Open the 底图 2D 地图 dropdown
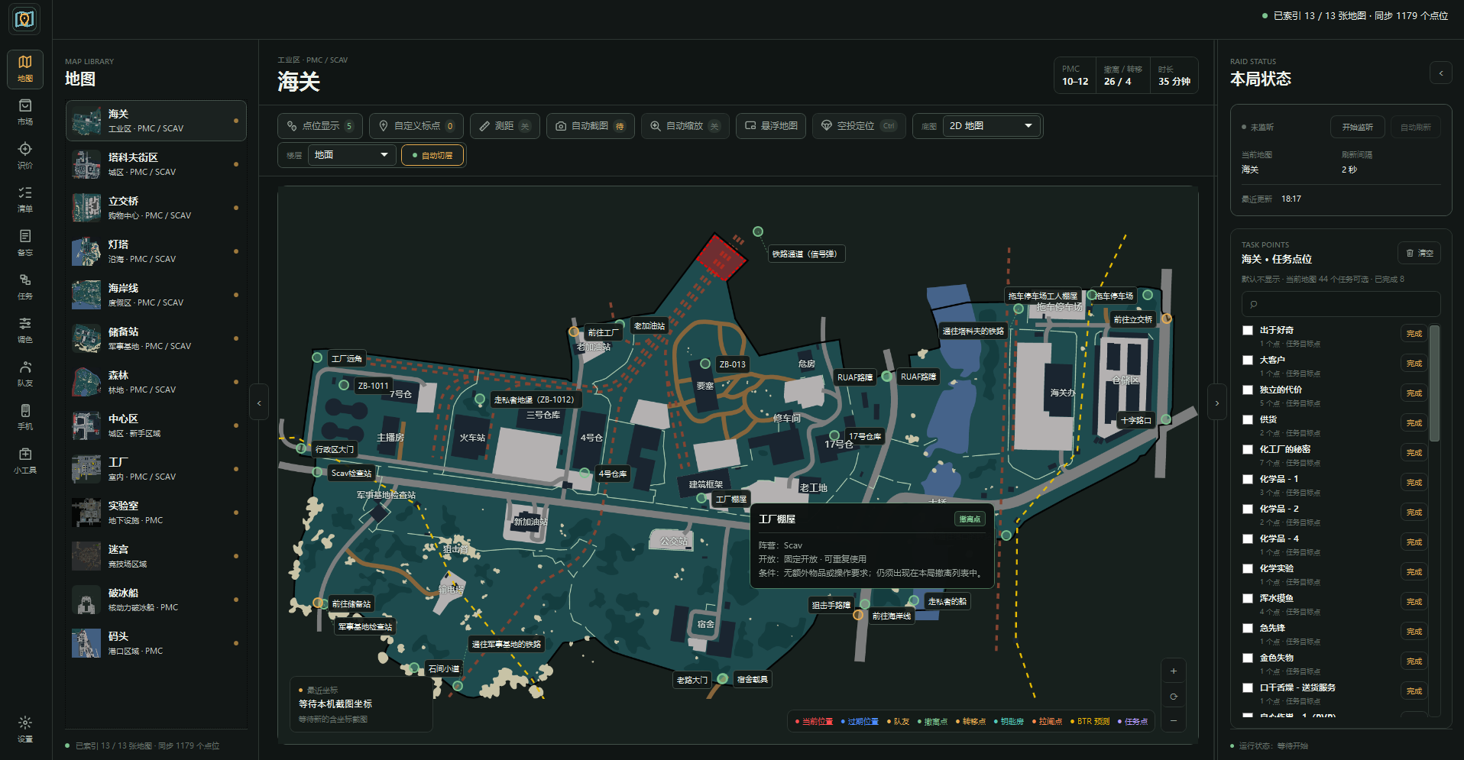Viewport: 1464px width, 760px height. coord(991,126)
